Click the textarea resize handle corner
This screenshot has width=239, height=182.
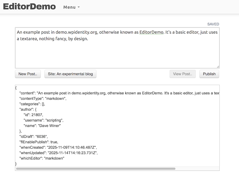(x=218, y=67)
